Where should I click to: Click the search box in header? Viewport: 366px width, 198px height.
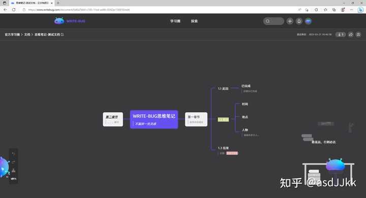point(273,21)
